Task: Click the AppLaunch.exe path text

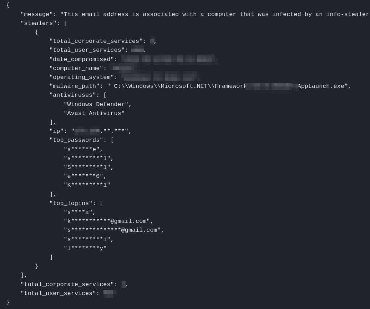Action: [x=321, y=86]
